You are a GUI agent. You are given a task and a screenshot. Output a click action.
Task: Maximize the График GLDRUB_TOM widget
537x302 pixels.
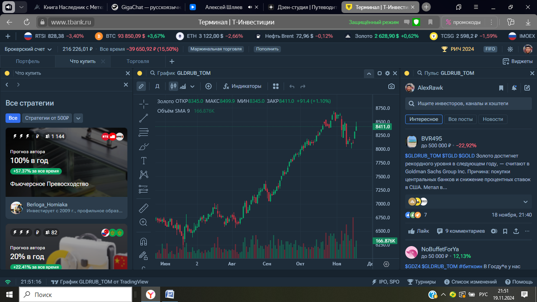click(x=380, y=73)
